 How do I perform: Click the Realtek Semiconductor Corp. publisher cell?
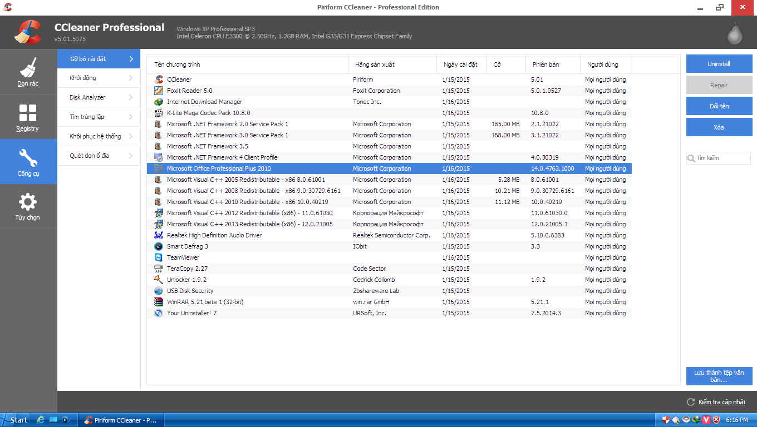(391, 235)
